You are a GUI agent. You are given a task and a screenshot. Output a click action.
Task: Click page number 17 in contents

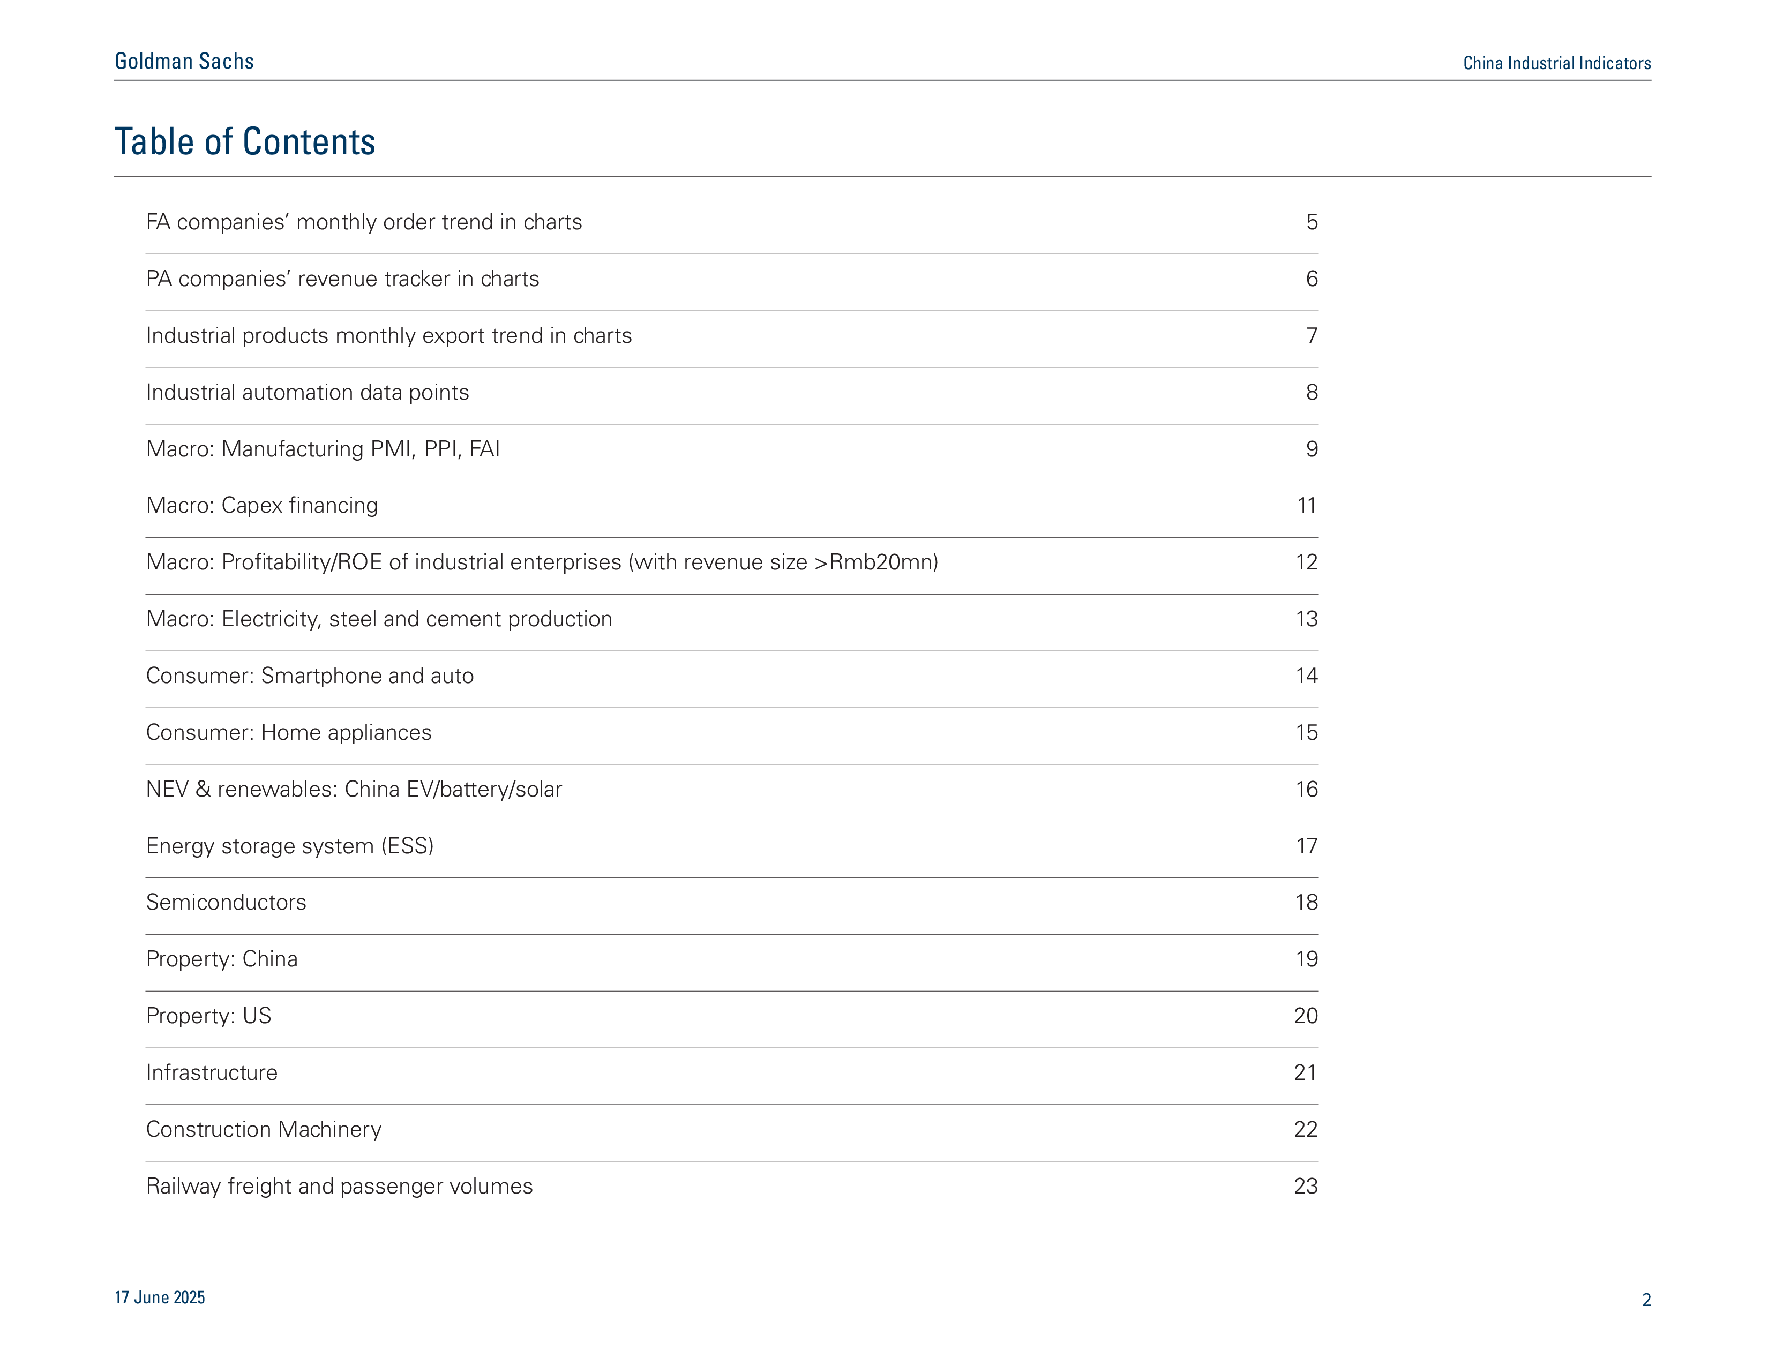1307,846
